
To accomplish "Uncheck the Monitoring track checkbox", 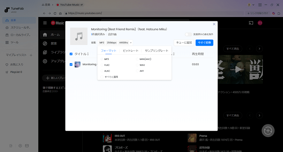I will [71, 64].
